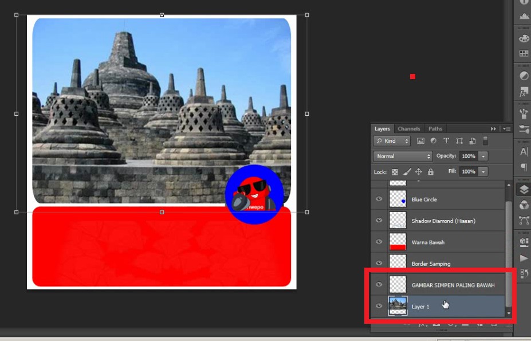Filter layers by adjustment layers icon
Image resolution: width=531 pixels, height=341 pixels.
(433, 140)
